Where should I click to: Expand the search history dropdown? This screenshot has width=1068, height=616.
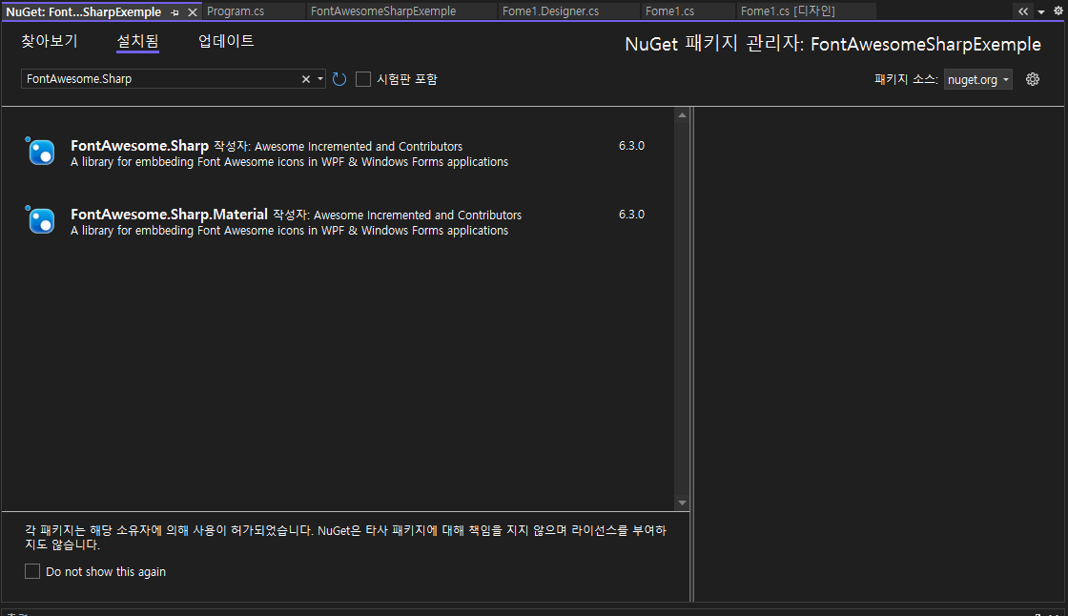coord(320,79)
